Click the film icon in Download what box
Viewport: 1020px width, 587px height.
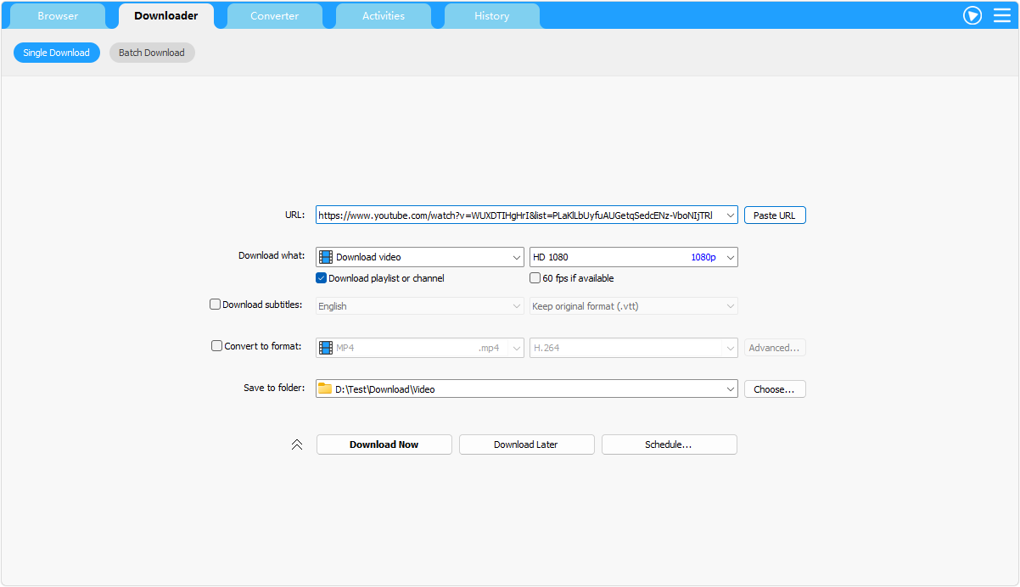pos(326,257)
